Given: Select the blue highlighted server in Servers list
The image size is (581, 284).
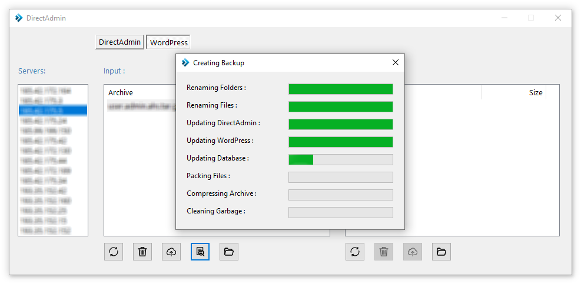Looking at the screenshot, I should (53, 111).
